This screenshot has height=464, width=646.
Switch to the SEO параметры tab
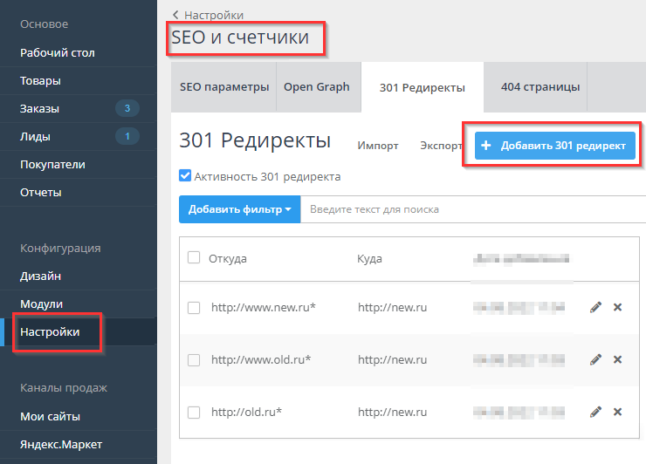(x=224, y=87)
